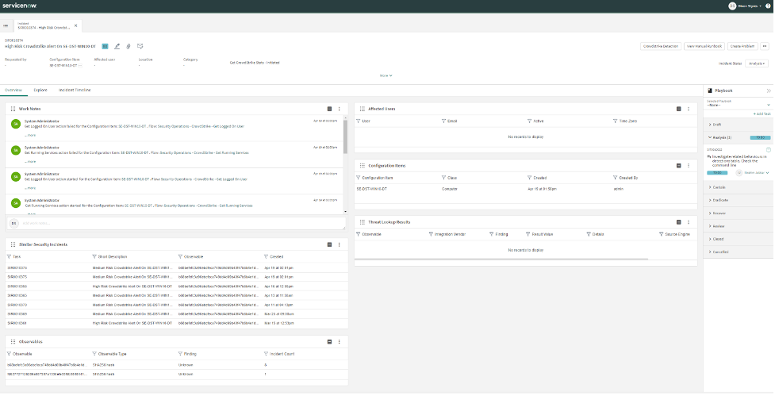The width and height of the screenshot is (775, 396).
Task: Open the list menu button left of the incident tab
Action: [x=6, y=25]
